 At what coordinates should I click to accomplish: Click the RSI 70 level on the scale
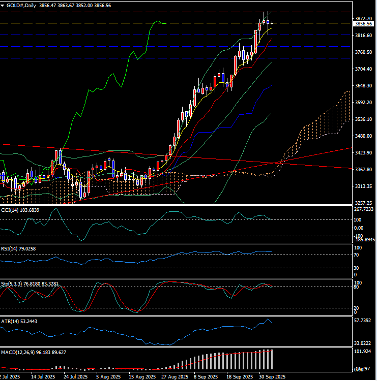(356, 255)
